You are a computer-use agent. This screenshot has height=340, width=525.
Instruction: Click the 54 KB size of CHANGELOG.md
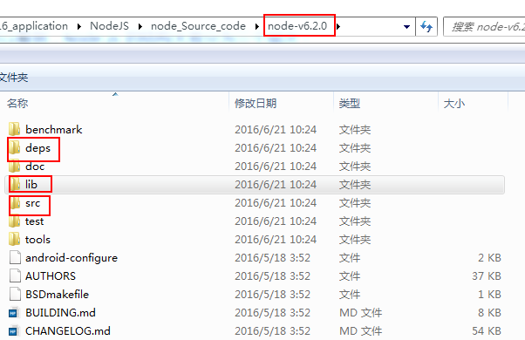click(487, 331)
